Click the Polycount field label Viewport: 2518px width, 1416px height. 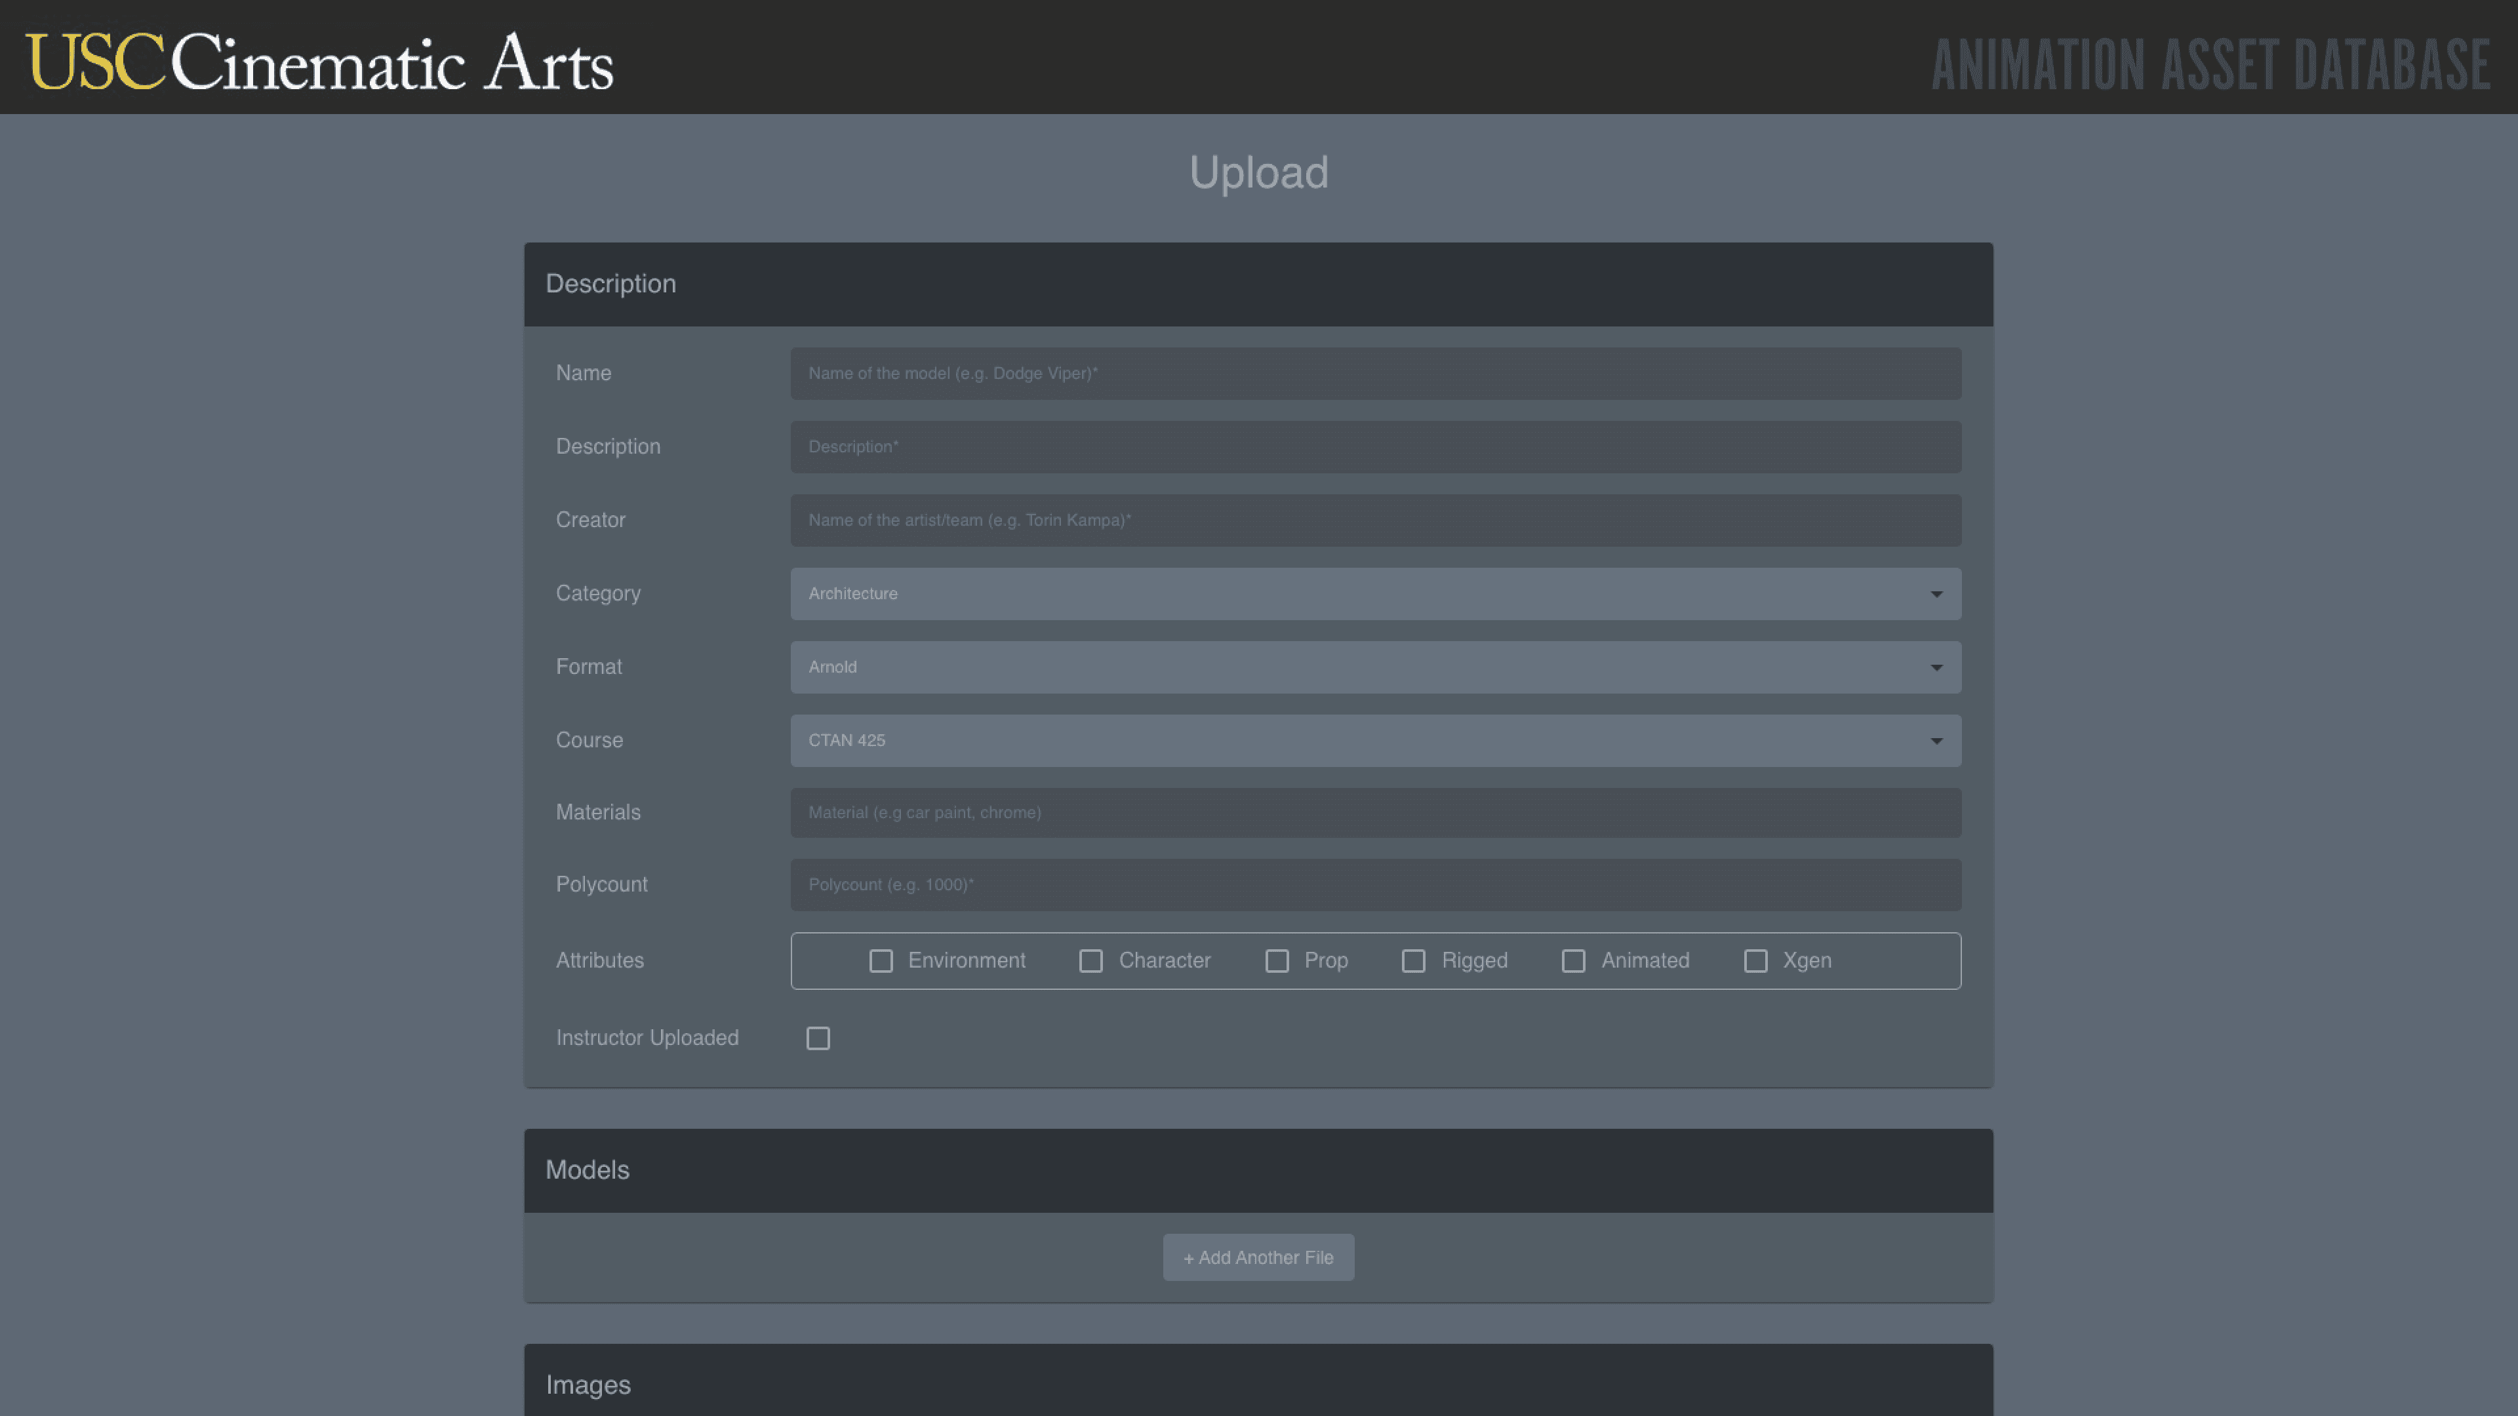point(602,884)
